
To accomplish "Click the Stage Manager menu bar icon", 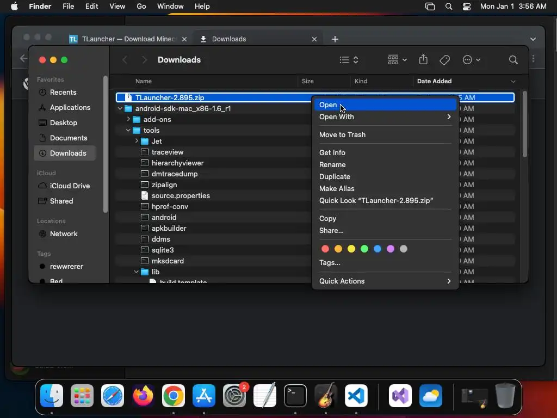I will pos(430,7).
